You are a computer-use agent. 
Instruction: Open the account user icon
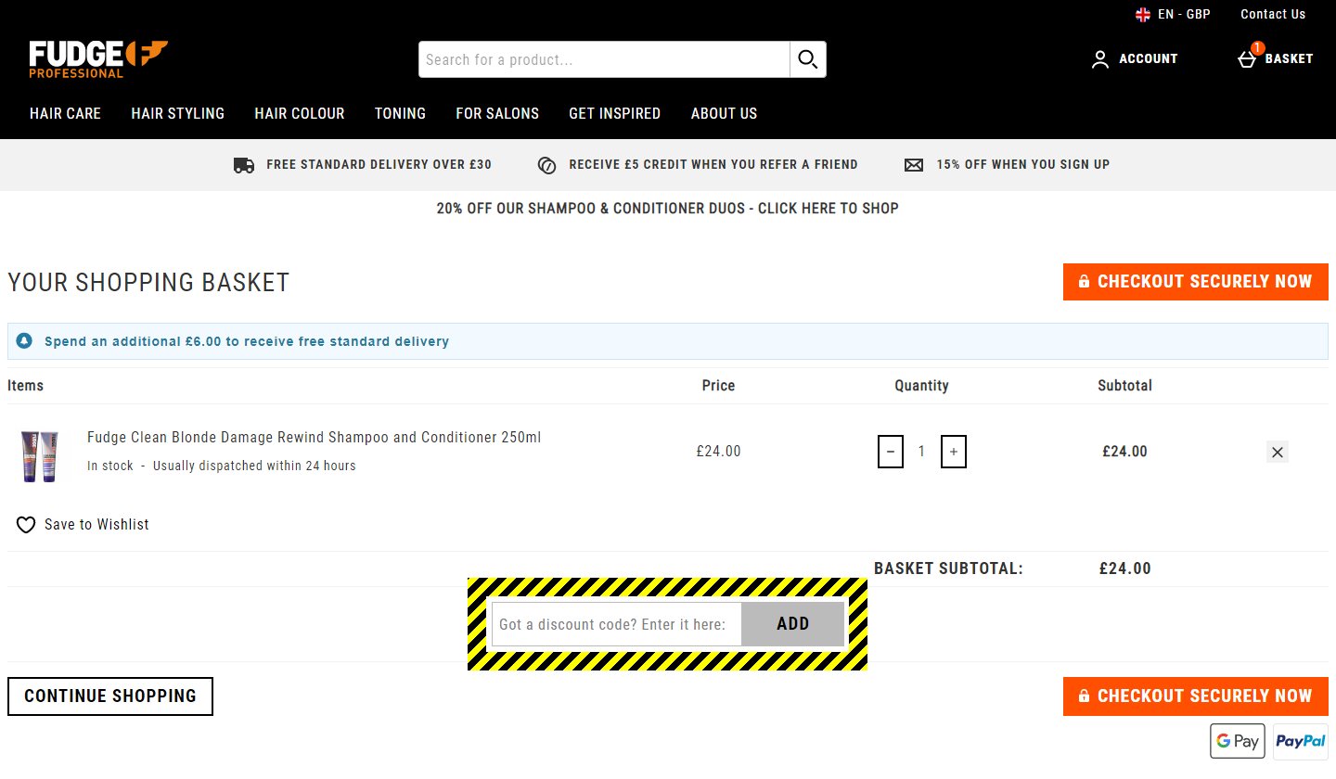point(1100,59)
